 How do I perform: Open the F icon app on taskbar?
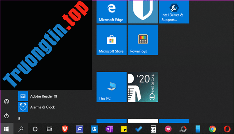pos(80,129)
